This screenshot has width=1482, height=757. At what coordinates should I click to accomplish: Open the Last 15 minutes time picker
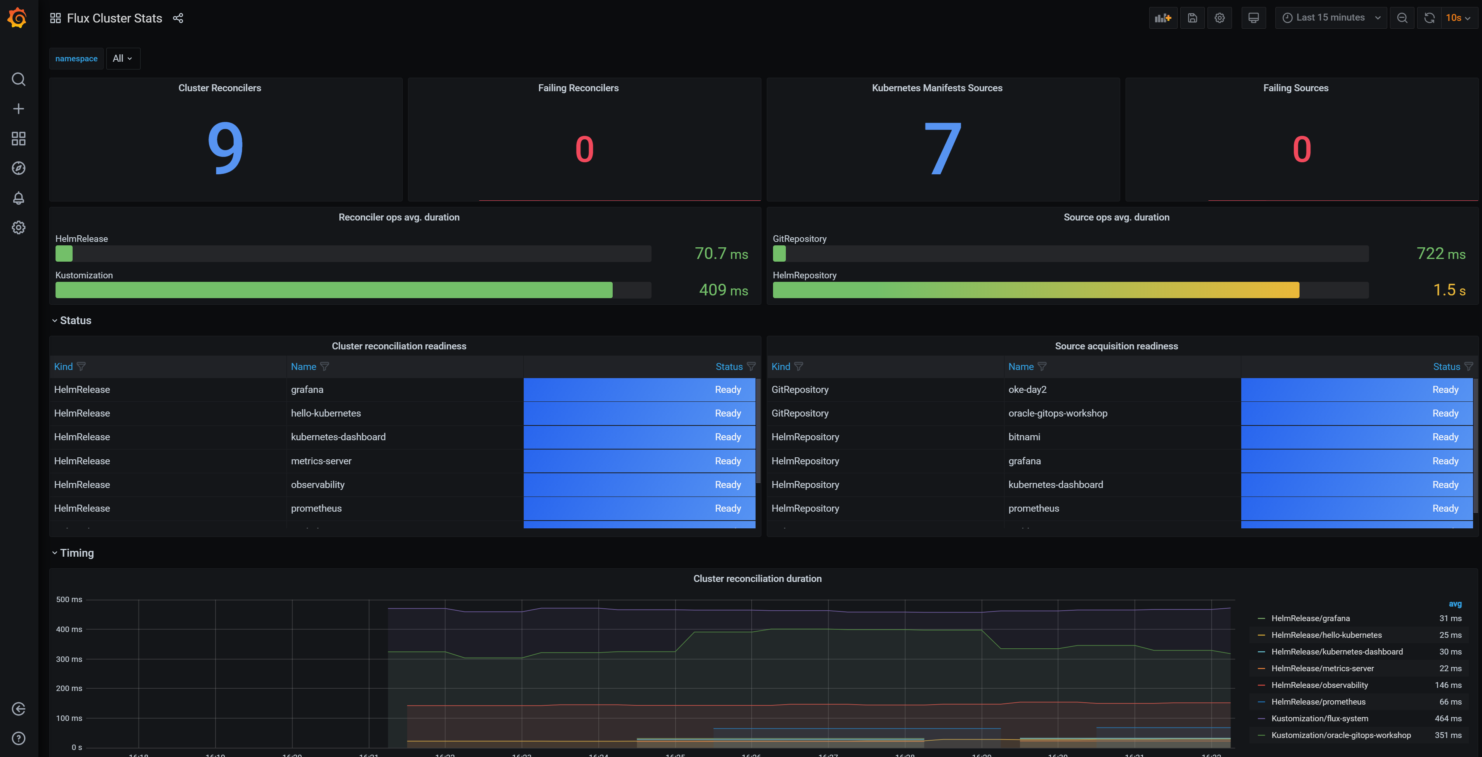(x=1331, y=18)
